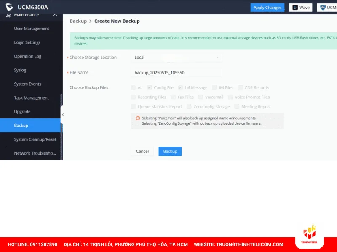This screenshot has height=252, width=337.
Task: Toggle the Voice Prompt Files checkbox
Action: click(230, 97)
